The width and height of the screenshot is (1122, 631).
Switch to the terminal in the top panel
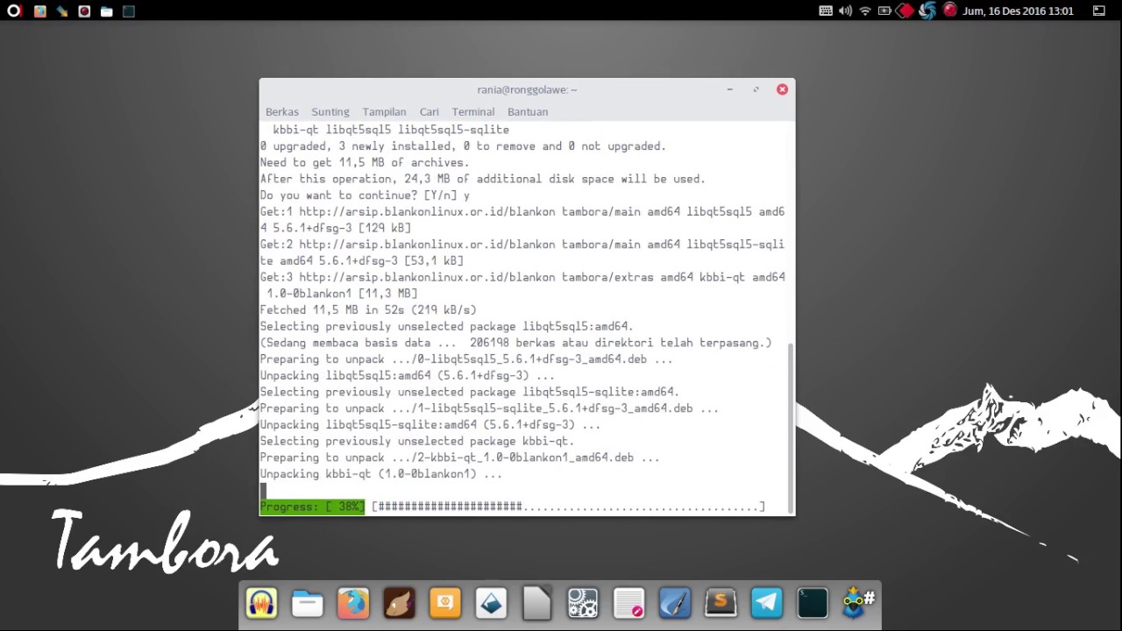129,11
